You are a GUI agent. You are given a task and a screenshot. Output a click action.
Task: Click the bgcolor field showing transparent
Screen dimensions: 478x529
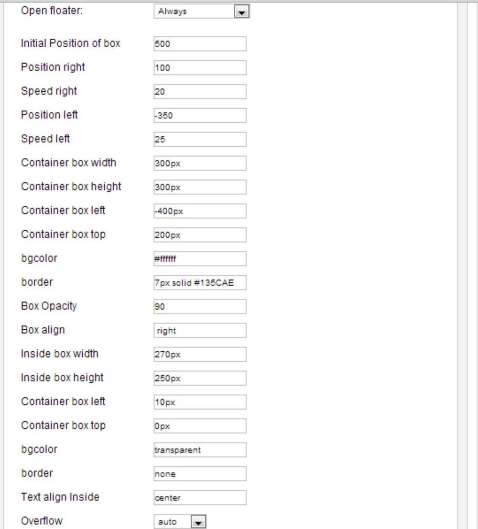coord(200,450)
